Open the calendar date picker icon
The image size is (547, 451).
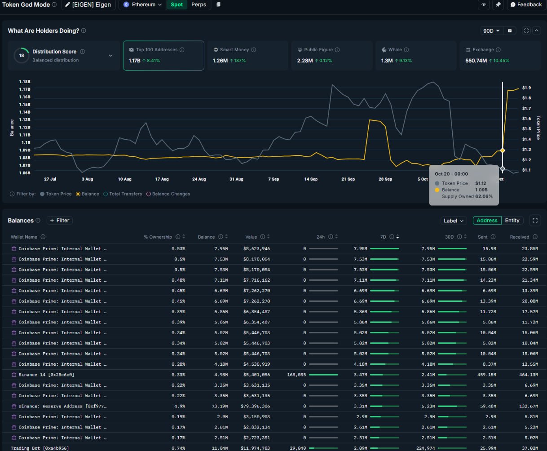tap(510, 31)
